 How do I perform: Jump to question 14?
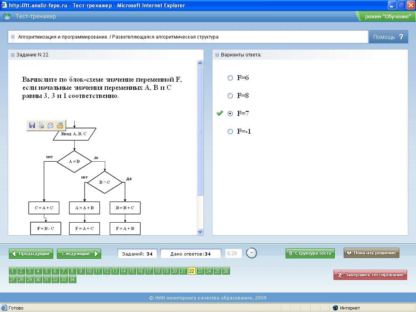click(x=123, y=271)
